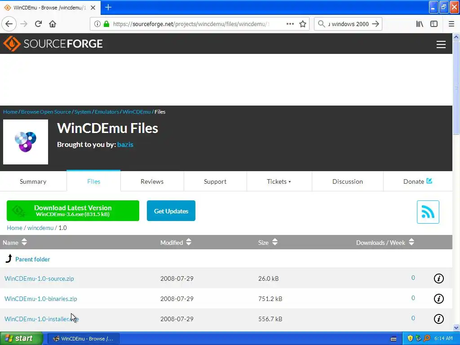
Task: View info icon for WinCDEmu-1.0-source.zip
Action: pyautogui.click(x=438, y=279)
